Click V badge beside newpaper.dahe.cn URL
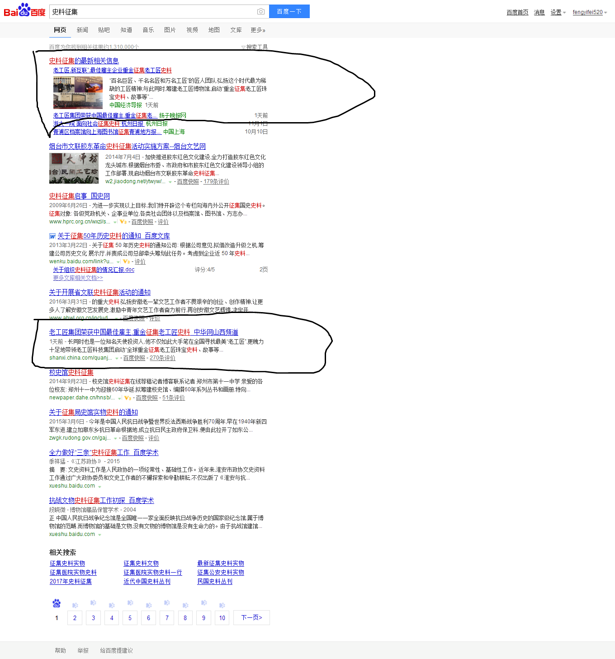Screen dimensions: 615x659 point(128,398)
